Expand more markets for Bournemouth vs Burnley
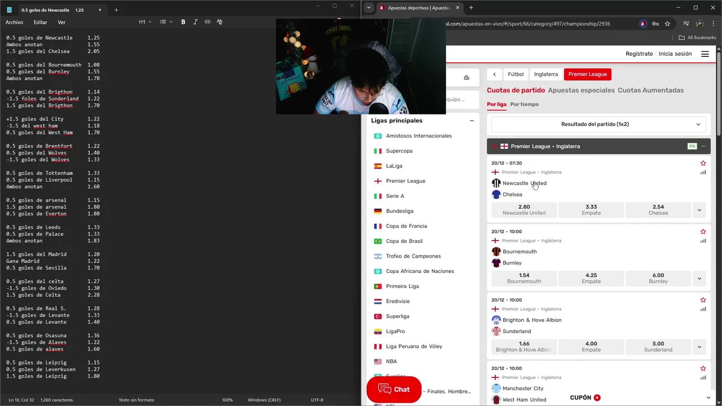Screen dimensions: 722x406 click(x=699, y=279)
